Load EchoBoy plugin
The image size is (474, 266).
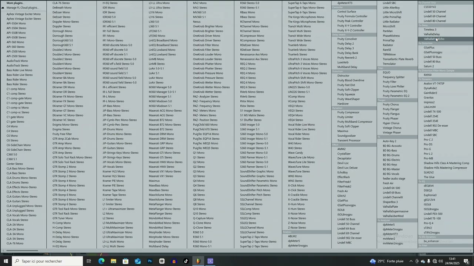[x=343, y=173]
